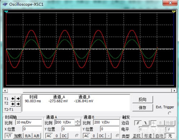Image resolution: width=179 pixels, height=140 pixels.
Task: Click Channel A scale spinner up arrow
Action: pos(78,121)
